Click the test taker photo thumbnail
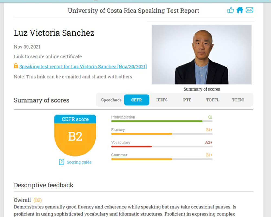Viewport: 271px width, 217px height. point(202,55)
